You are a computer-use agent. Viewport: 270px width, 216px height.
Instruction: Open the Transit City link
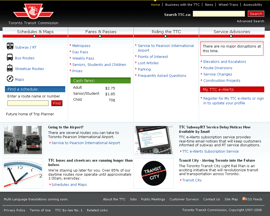pyautogui.click(x=192, y=180)
